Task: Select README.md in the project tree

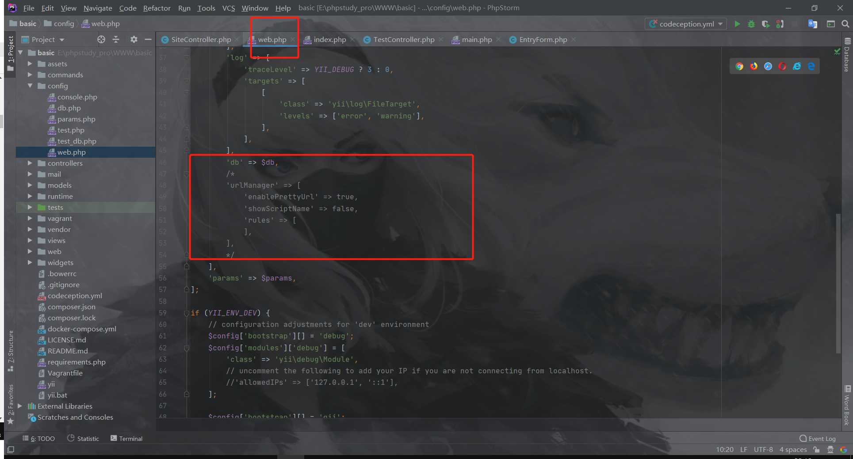Action: (68, 351)
